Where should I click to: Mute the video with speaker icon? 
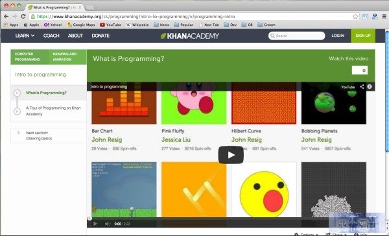(108, 224)
